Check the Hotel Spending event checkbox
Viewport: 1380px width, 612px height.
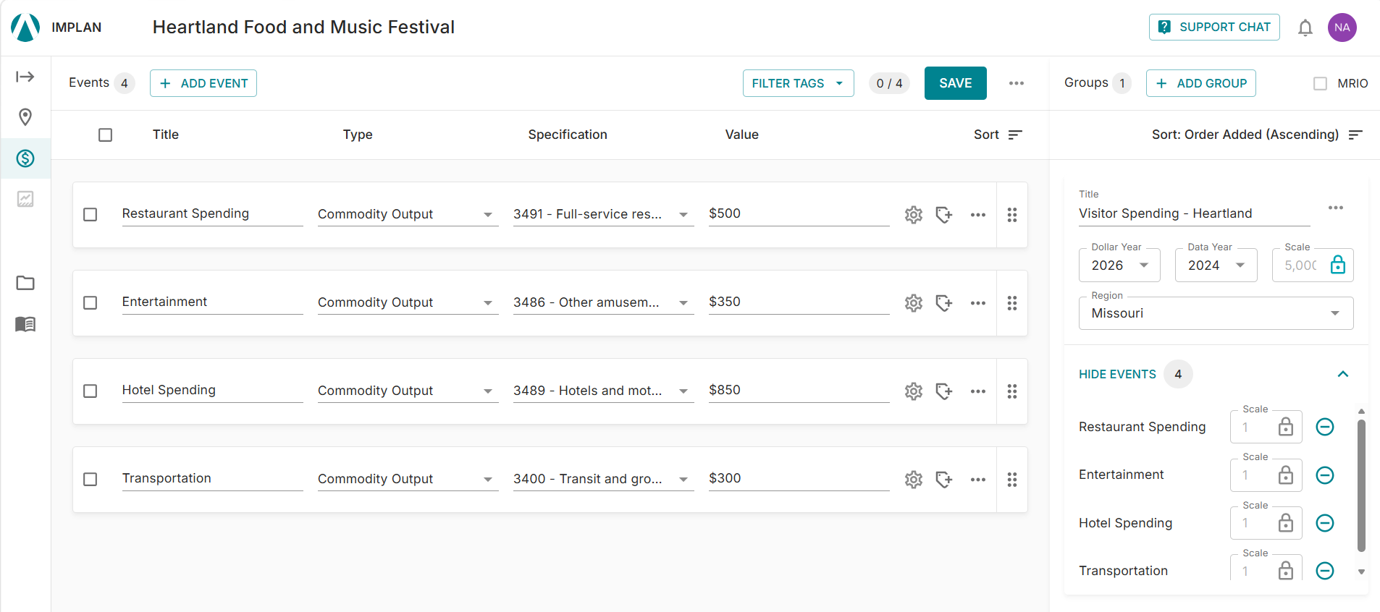(91, 391)
